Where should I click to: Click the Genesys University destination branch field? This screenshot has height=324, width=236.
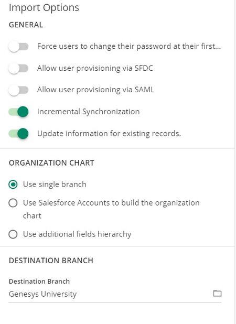click(x=115, y=294)
